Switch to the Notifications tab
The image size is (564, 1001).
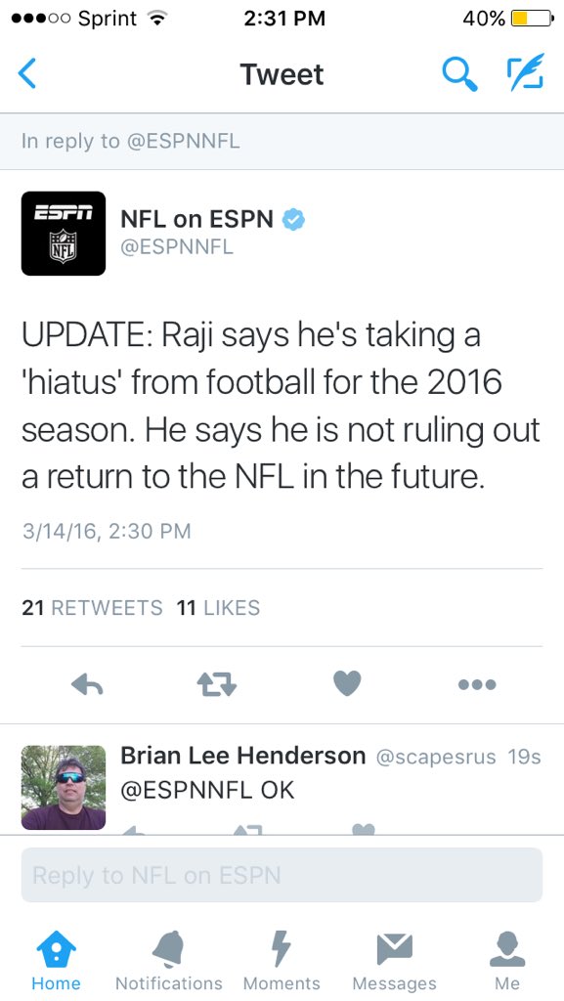[x=169, y=961]
